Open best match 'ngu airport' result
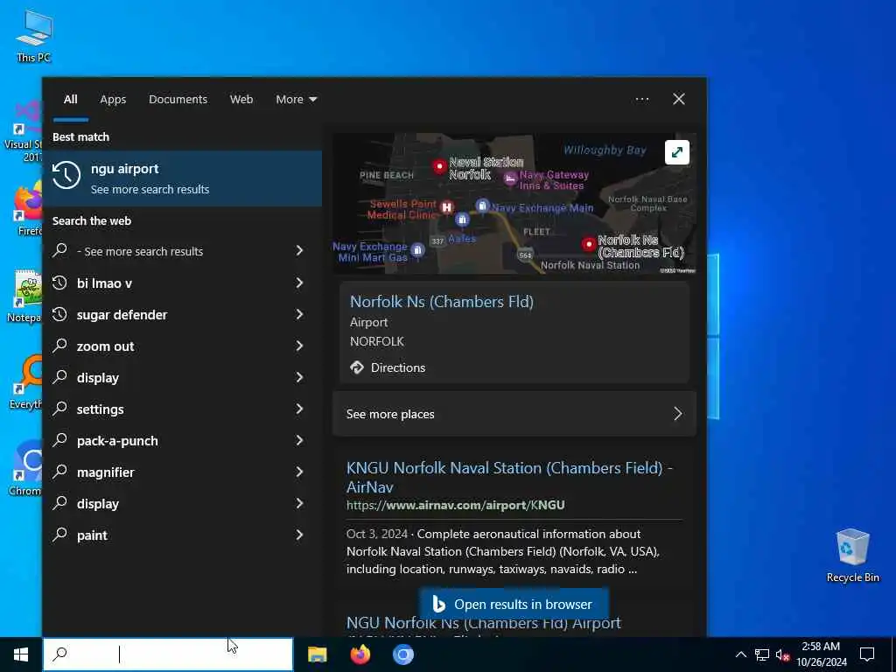 pyautogui.click(x=182, y=178)
